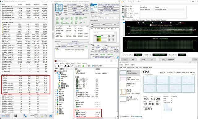Uncheck Stress CPU checkbox
The width and height of the screenshot is (198, 119).
pos(125,7)
